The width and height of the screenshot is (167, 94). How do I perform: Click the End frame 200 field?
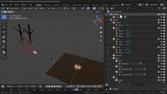click(x=97, y=86)
